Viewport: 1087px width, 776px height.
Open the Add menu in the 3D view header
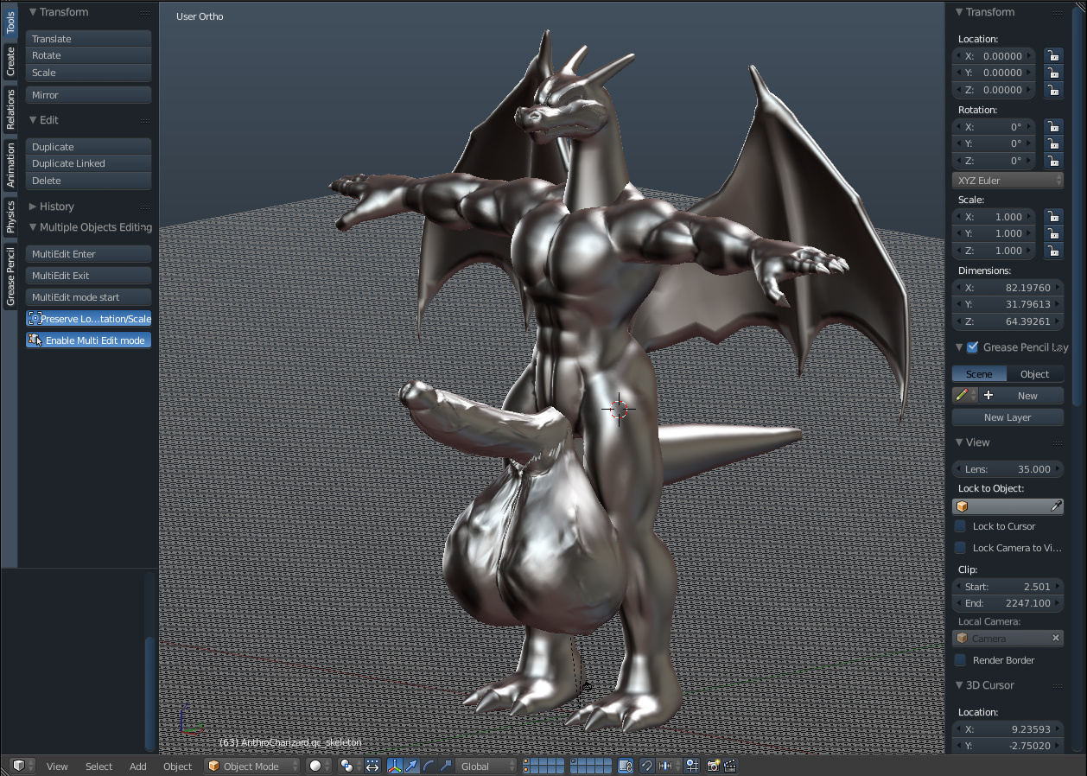pos(138,766)
